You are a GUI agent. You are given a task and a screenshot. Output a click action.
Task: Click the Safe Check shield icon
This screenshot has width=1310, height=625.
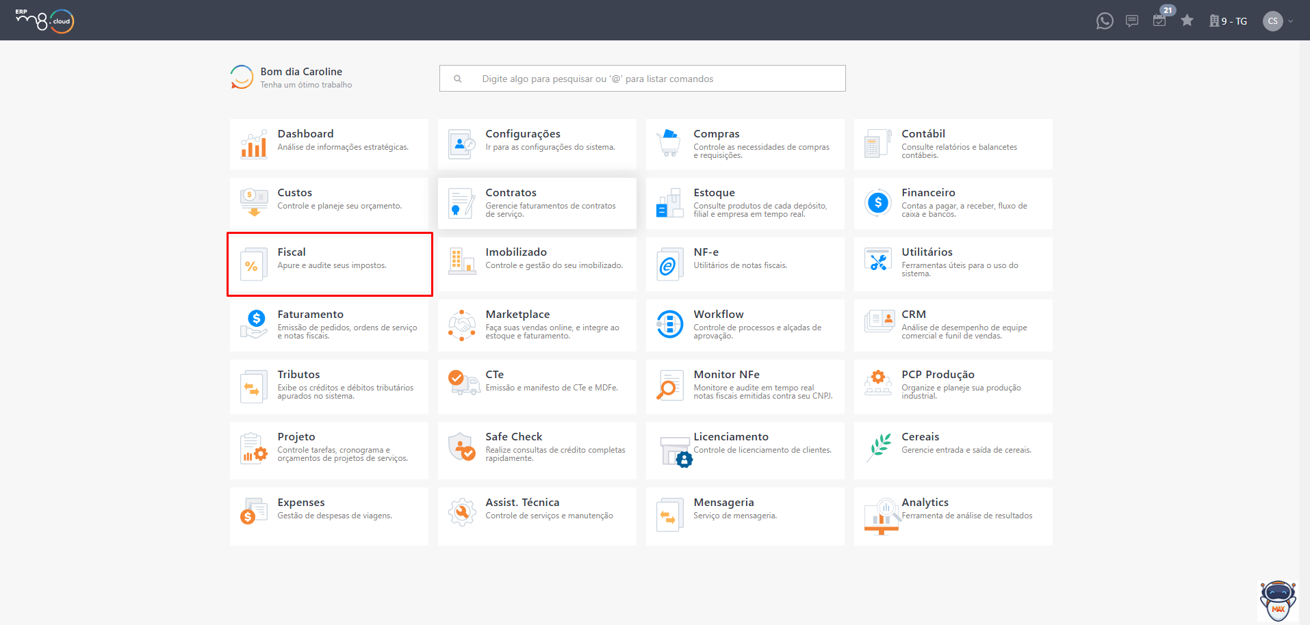click(x=462, y=447)
